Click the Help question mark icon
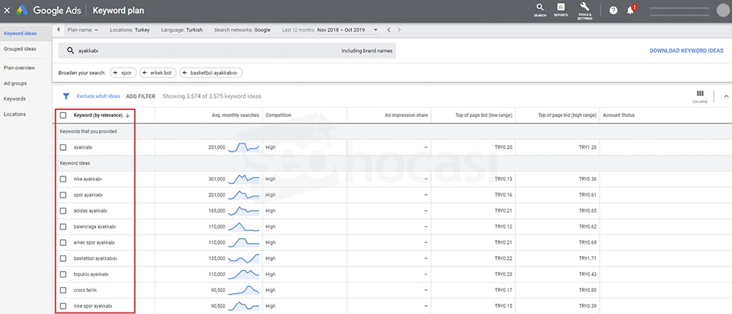The height and width of the screenshot is (314, 732). tap(613, 10)
